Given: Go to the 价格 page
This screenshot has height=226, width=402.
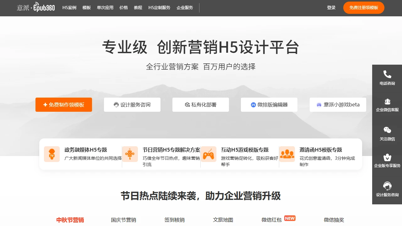Looking at the screenshot, I should coord(124,8).
